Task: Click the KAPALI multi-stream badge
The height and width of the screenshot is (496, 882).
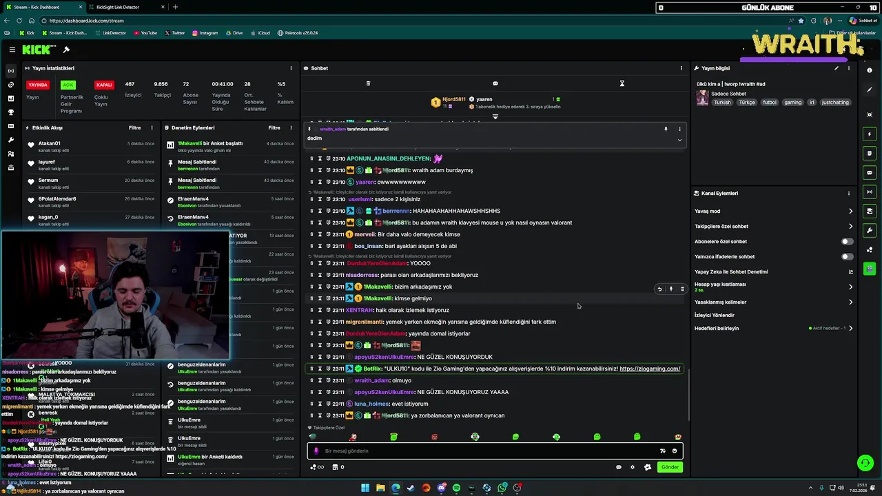Action: pyautogui.click(x=104, y=85)
